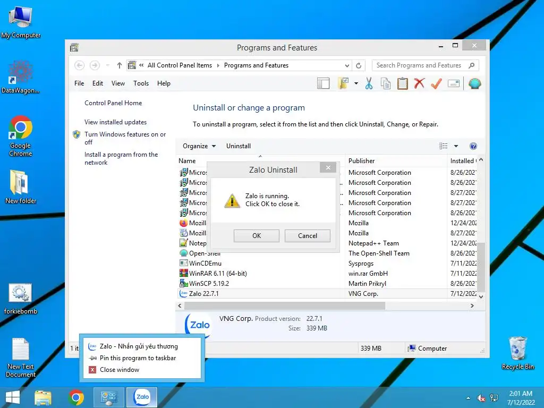
Task: Select the forkiebomb desktop icon
Action: [x=21, y=299]
